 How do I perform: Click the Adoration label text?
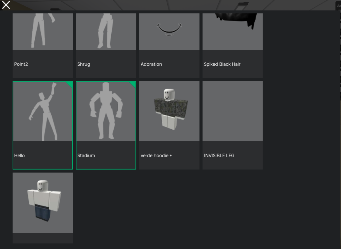(x=151, y=64)
